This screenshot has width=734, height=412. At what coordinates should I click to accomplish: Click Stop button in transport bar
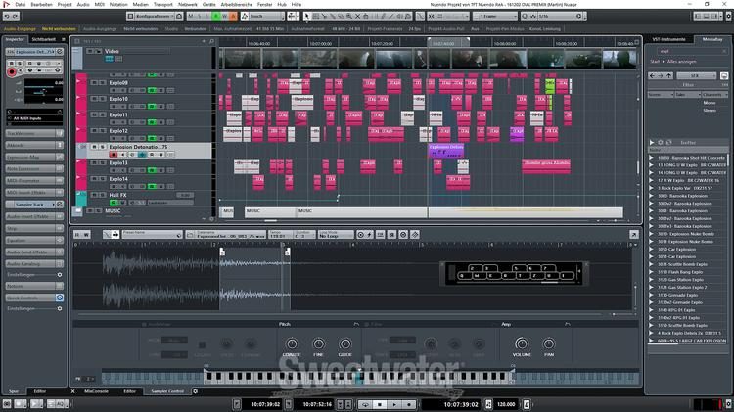[x=380, y=404]
